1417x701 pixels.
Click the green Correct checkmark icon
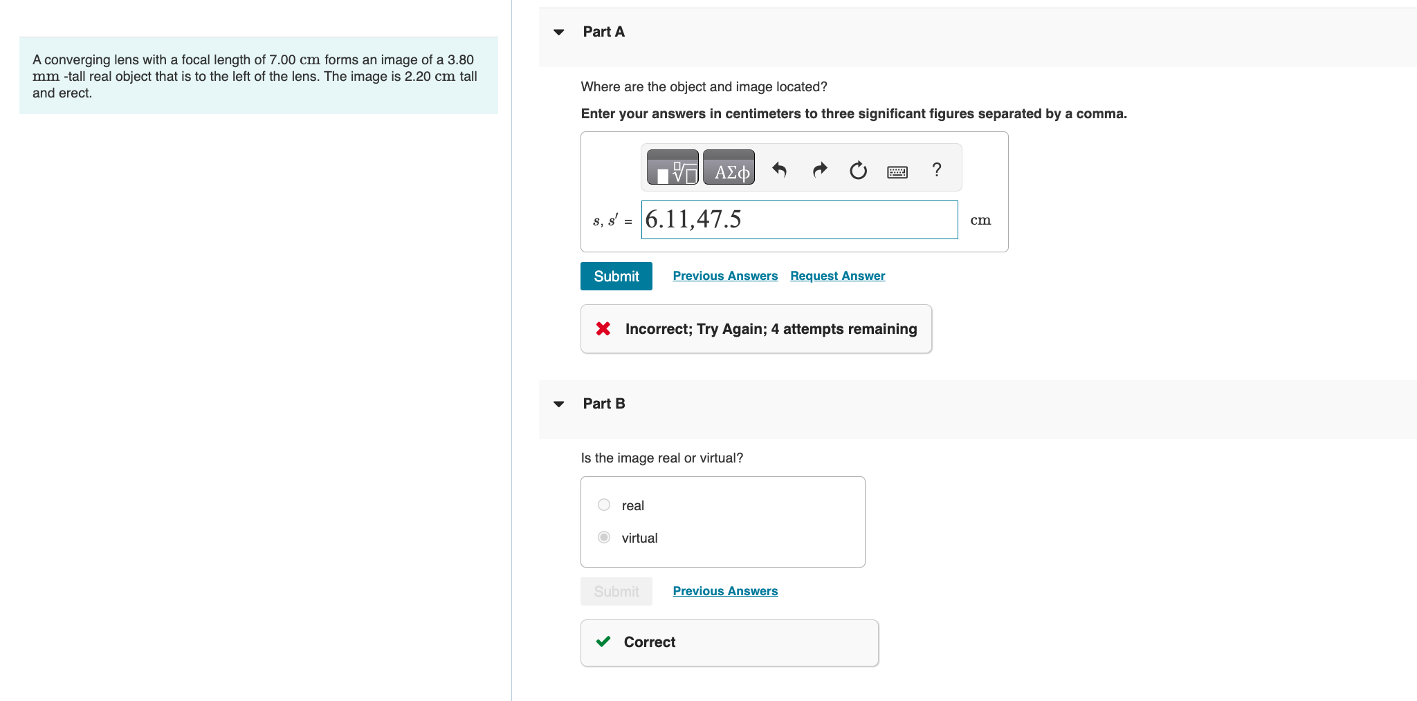pyautogui.click(x=603, y=642)
